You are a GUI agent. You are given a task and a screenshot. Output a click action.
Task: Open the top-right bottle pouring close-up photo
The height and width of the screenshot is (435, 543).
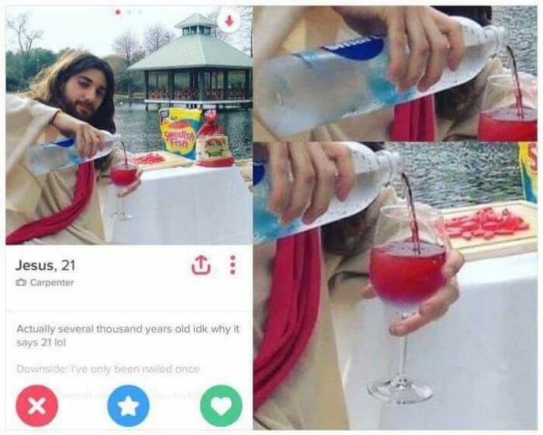tap(395, 74)
